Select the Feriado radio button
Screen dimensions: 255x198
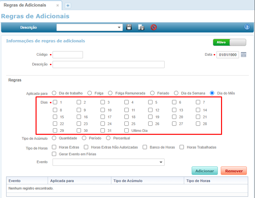pos(153,93)
